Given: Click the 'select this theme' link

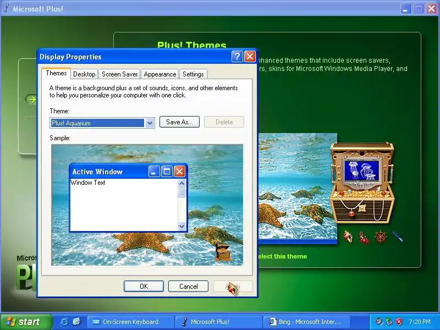Looking at the screenshot, I should (x=282, y=256).
